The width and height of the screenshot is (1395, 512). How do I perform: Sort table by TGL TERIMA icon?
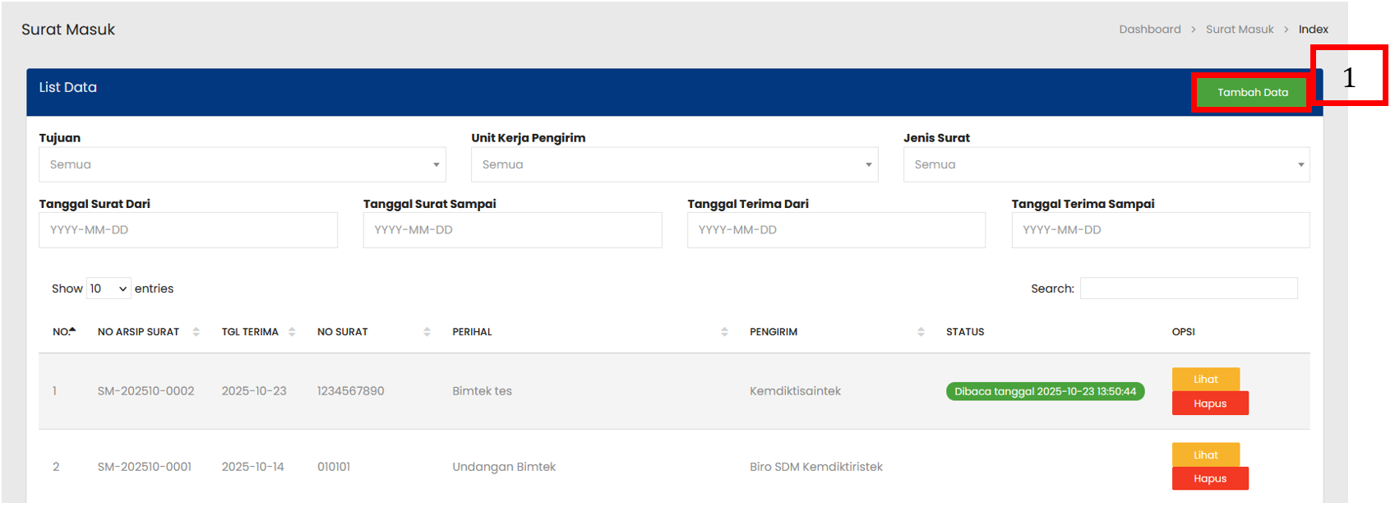click(x=292, y=332)
